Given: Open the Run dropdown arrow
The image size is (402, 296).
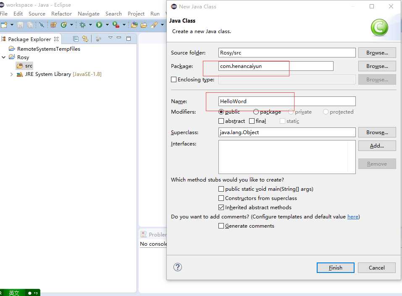Looking at the screenshot, I should (107, 25).
